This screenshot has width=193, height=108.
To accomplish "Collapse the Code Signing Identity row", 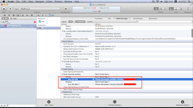I will [62, 74].
